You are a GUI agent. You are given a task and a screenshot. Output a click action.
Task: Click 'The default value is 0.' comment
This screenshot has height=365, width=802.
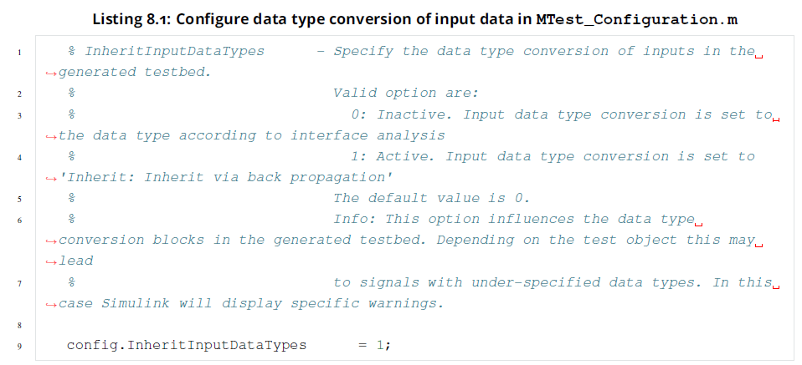point(431,198)
